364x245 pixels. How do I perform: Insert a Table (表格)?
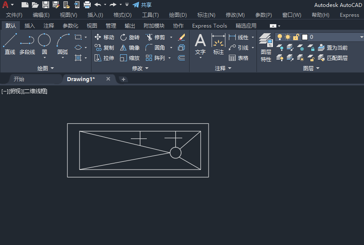[238, 58]
